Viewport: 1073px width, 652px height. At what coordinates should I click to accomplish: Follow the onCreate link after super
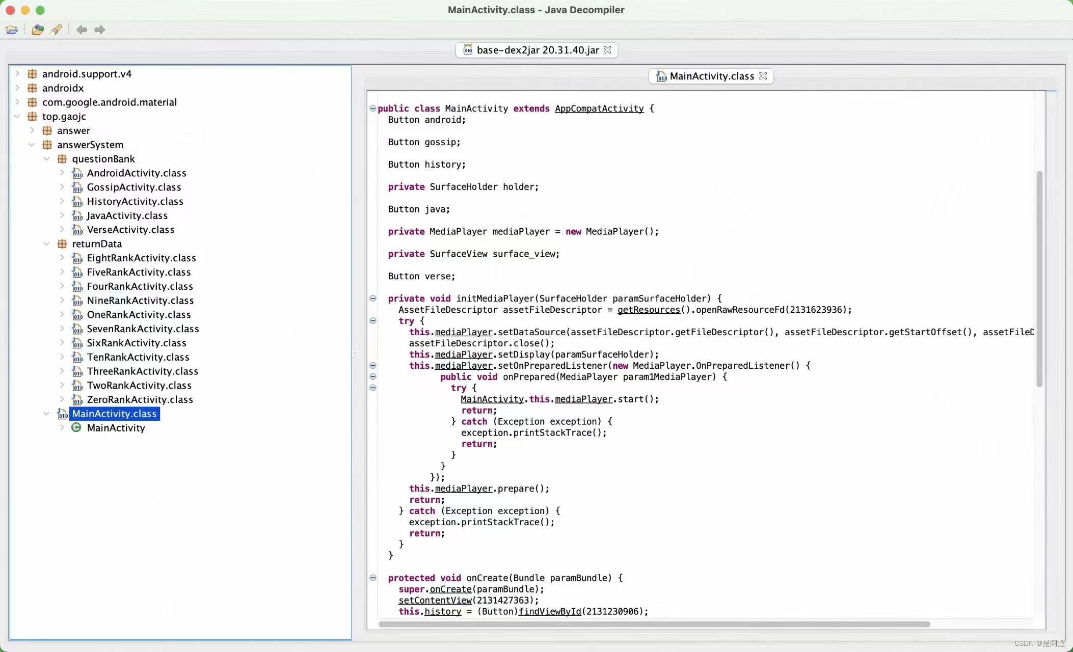(x=450, y=589)
